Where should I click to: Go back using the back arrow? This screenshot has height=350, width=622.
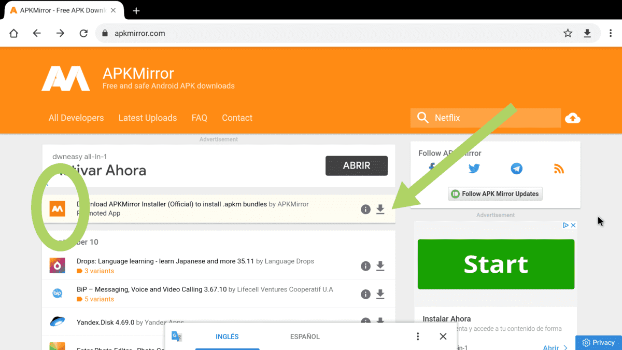(x=37, y=33)
